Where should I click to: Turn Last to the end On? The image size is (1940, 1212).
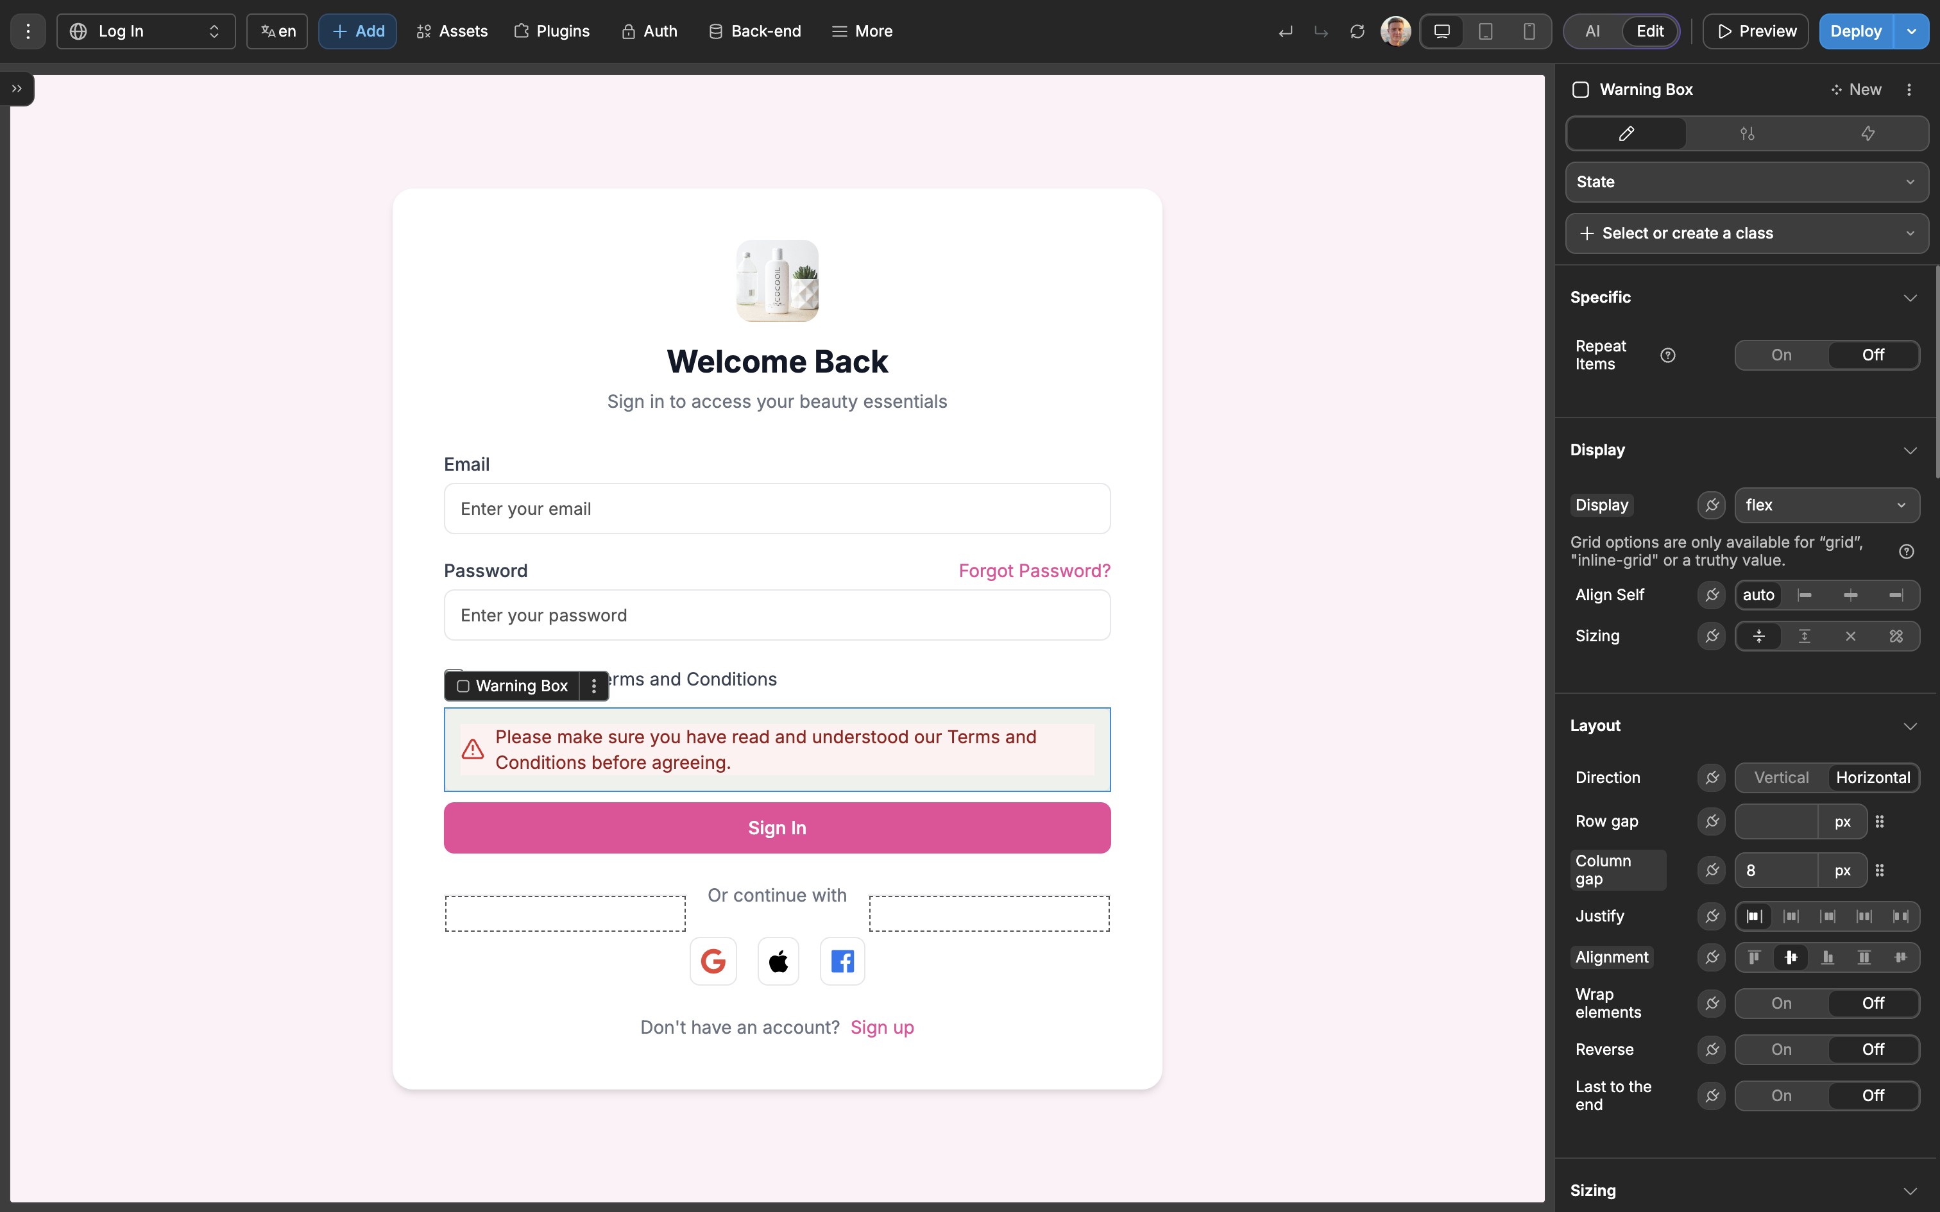tap(1782, 1096)
